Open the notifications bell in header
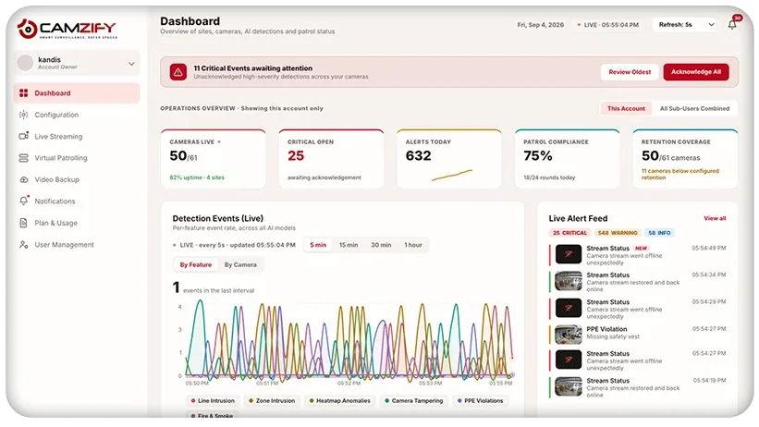 click(732, 25)
